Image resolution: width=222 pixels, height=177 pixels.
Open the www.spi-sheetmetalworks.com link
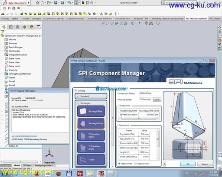(24, 136)
